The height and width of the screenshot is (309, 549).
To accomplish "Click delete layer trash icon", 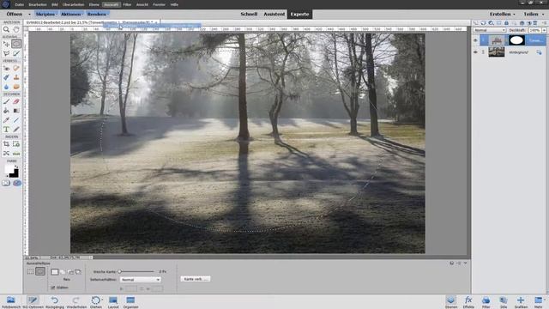I will pos(535,23).
